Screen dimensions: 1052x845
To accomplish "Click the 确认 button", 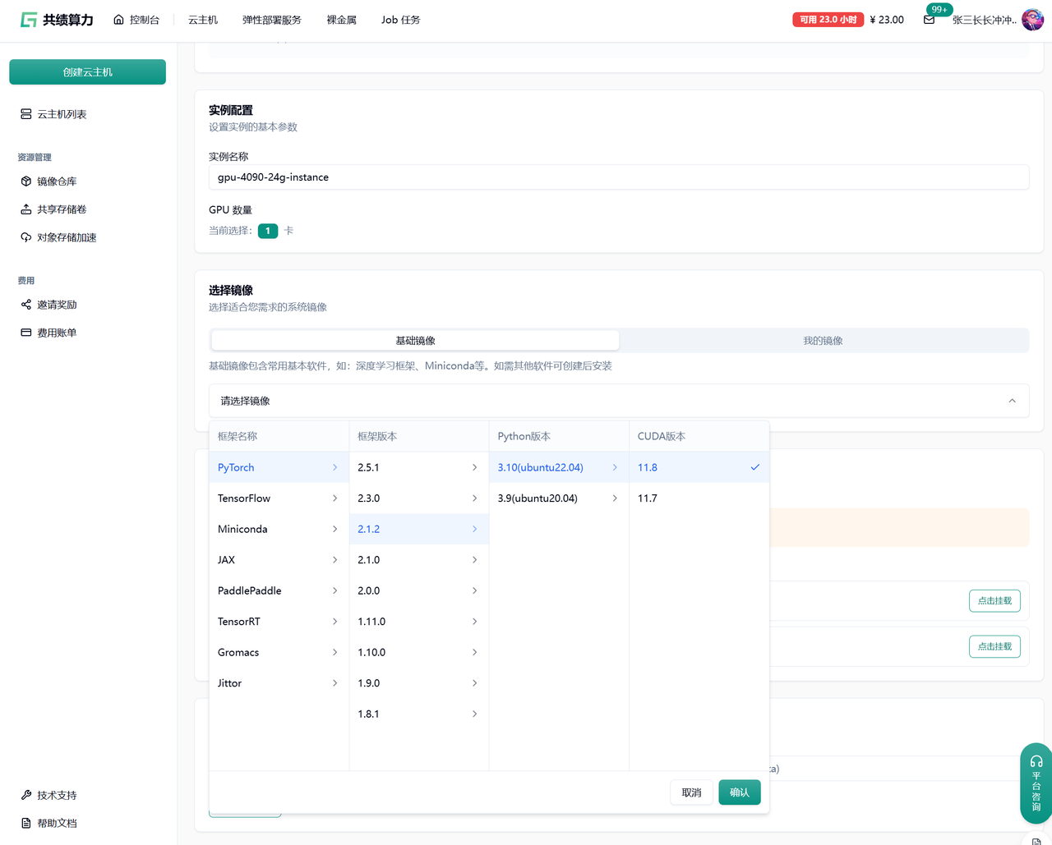I will 739,792.
